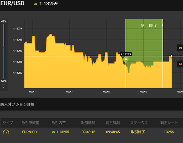Screen dimensions: 183x143
Task: Click the 1.13256 judgment rate cell
Action: [167, 132]
